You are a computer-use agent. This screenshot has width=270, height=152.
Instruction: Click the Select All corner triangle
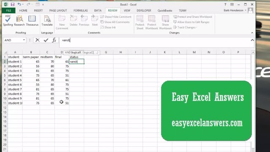(5, 52)
